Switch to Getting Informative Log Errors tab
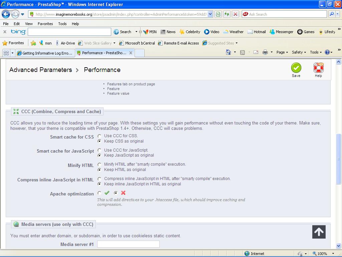This screenshot has height=257, width=342. click(x=45, y=53)
